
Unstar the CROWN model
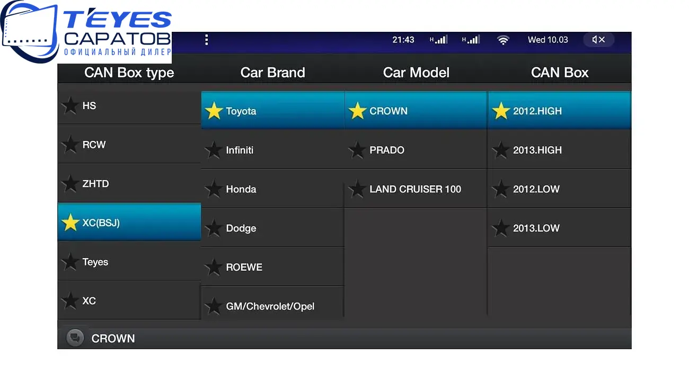357,111
